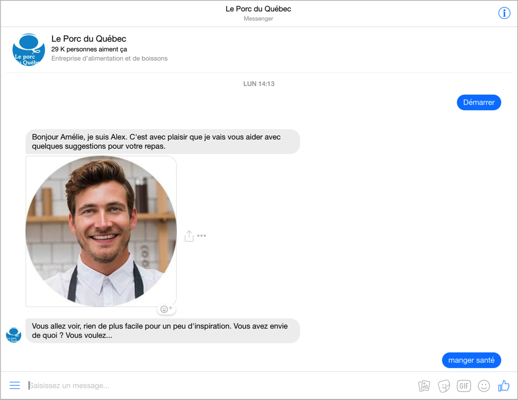Screen dimensions: 518x400
Task: Open the sticker picker
Action: pos(444,386)
